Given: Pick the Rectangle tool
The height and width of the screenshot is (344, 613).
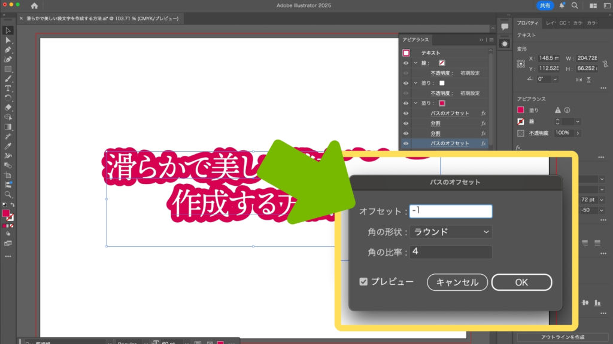Looking at the screenshot, I should tap(8, 69).
